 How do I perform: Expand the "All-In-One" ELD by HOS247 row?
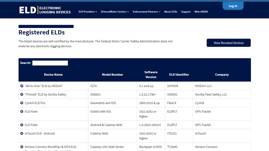[22, 86]
